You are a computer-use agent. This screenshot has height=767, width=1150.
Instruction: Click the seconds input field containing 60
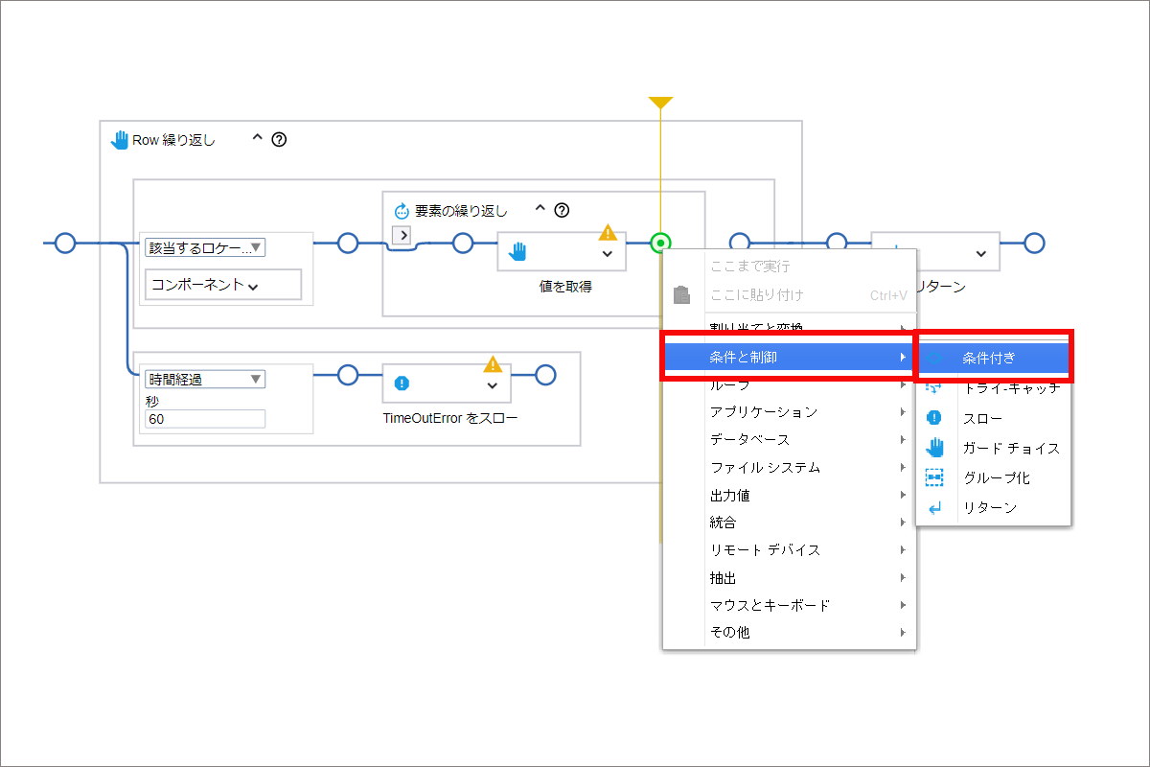coord(205,419)
